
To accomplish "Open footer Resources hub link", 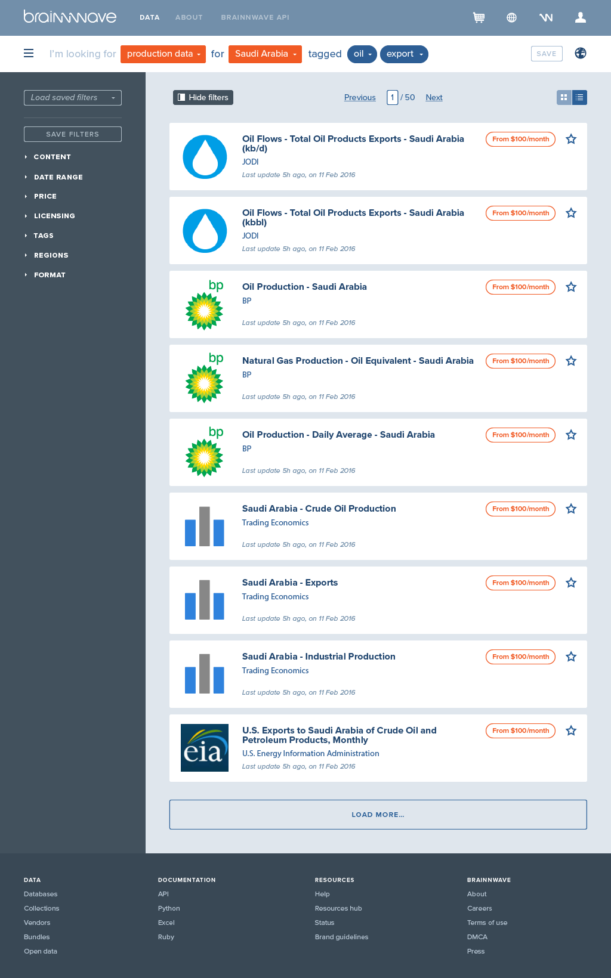I will (338, 908).
